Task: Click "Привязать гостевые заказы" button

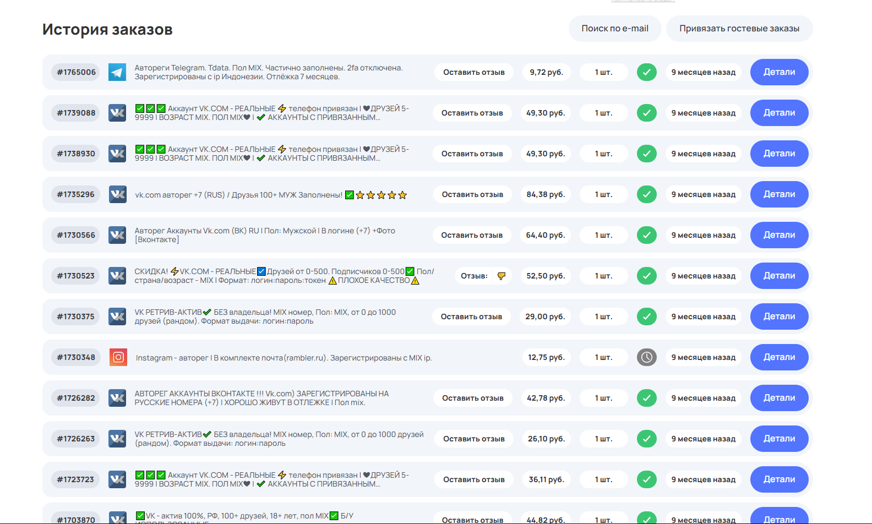Action: 739,29
